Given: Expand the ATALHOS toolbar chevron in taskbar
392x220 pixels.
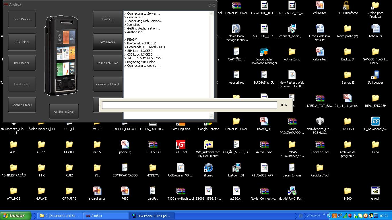Looking at the screenshot, I should 324,215.
